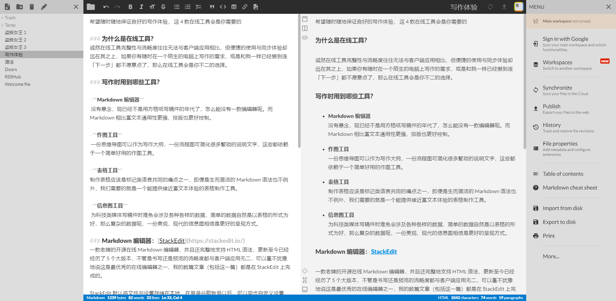The width and height of the screenshot is (616, 301).
Task: Toggle reader mode eye icon
Action: [305, 38]
